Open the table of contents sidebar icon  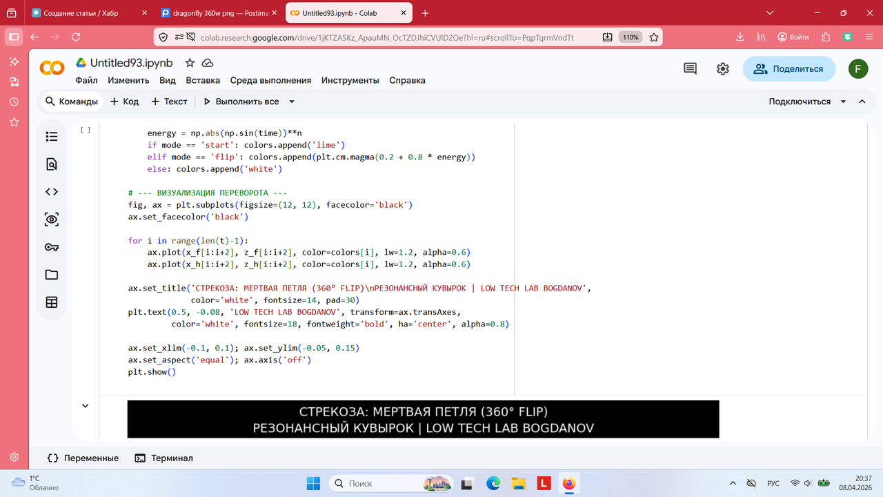click(52, 137)
